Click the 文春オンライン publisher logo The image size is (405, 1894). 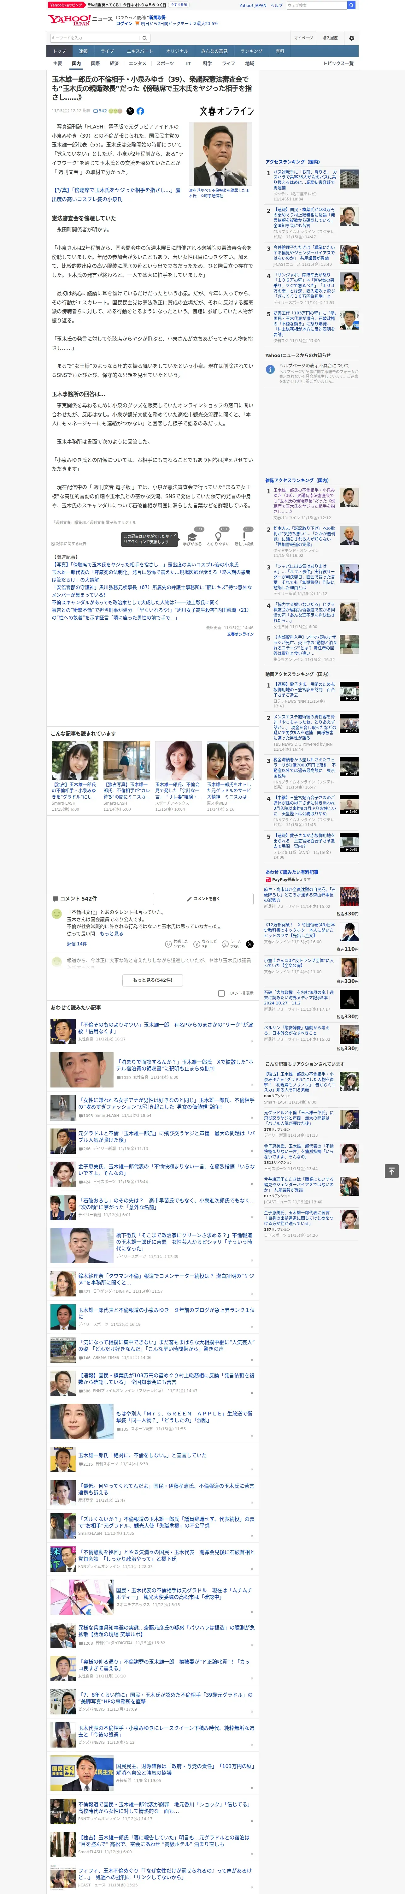tap(227, 111)
